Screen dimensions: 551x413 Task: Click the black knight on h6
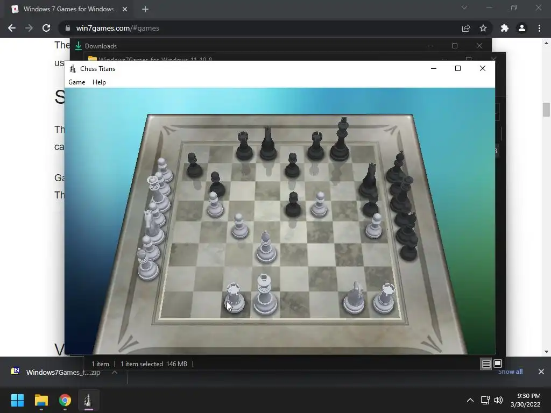(x=369, y=181)
